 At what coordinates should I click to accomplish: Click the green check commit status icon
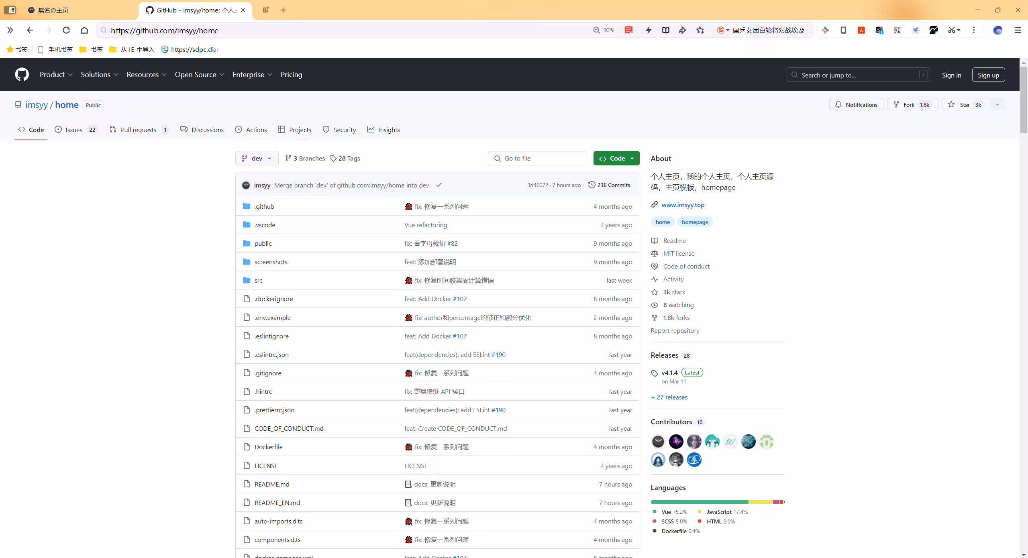point(439,185)
